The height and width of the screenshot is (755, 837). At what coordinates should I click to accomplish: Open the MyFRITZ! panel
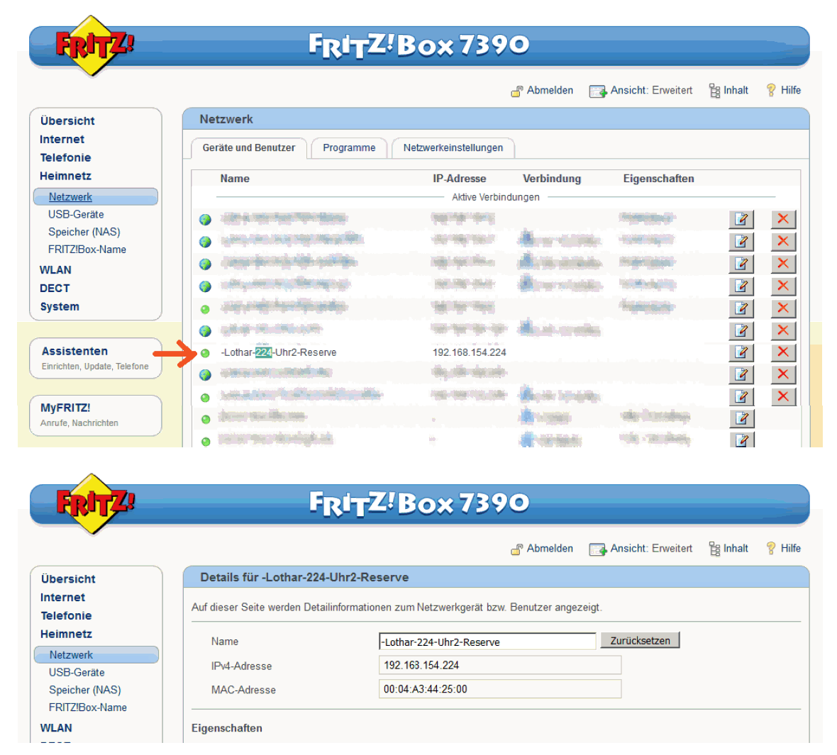[96, 415]
